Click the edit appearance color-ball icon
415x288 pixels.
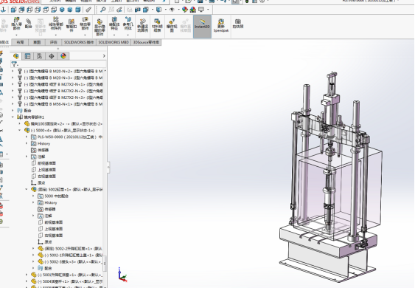185,10
